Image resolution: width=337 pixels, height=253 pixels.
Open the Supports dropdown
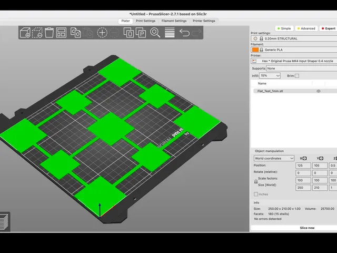(x=302, y=69)
